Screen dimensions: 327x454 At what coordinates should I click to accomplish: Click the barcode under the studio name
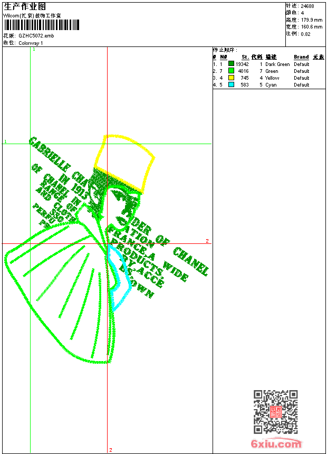pos(41,25)
